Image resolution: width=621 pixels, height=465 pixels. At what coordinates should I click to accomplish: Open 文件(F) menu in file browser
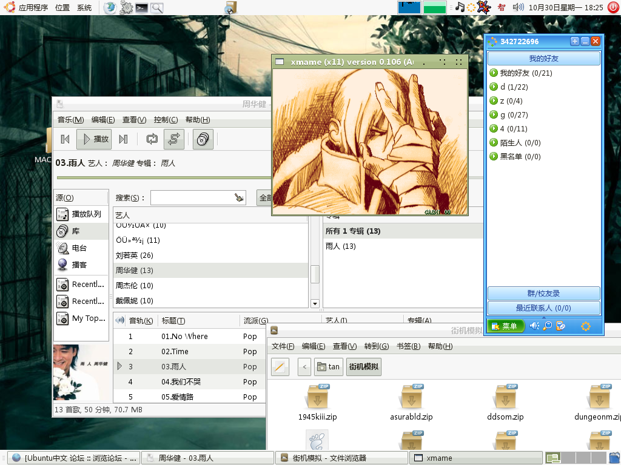pyautogui.click(x=283, y=346)
